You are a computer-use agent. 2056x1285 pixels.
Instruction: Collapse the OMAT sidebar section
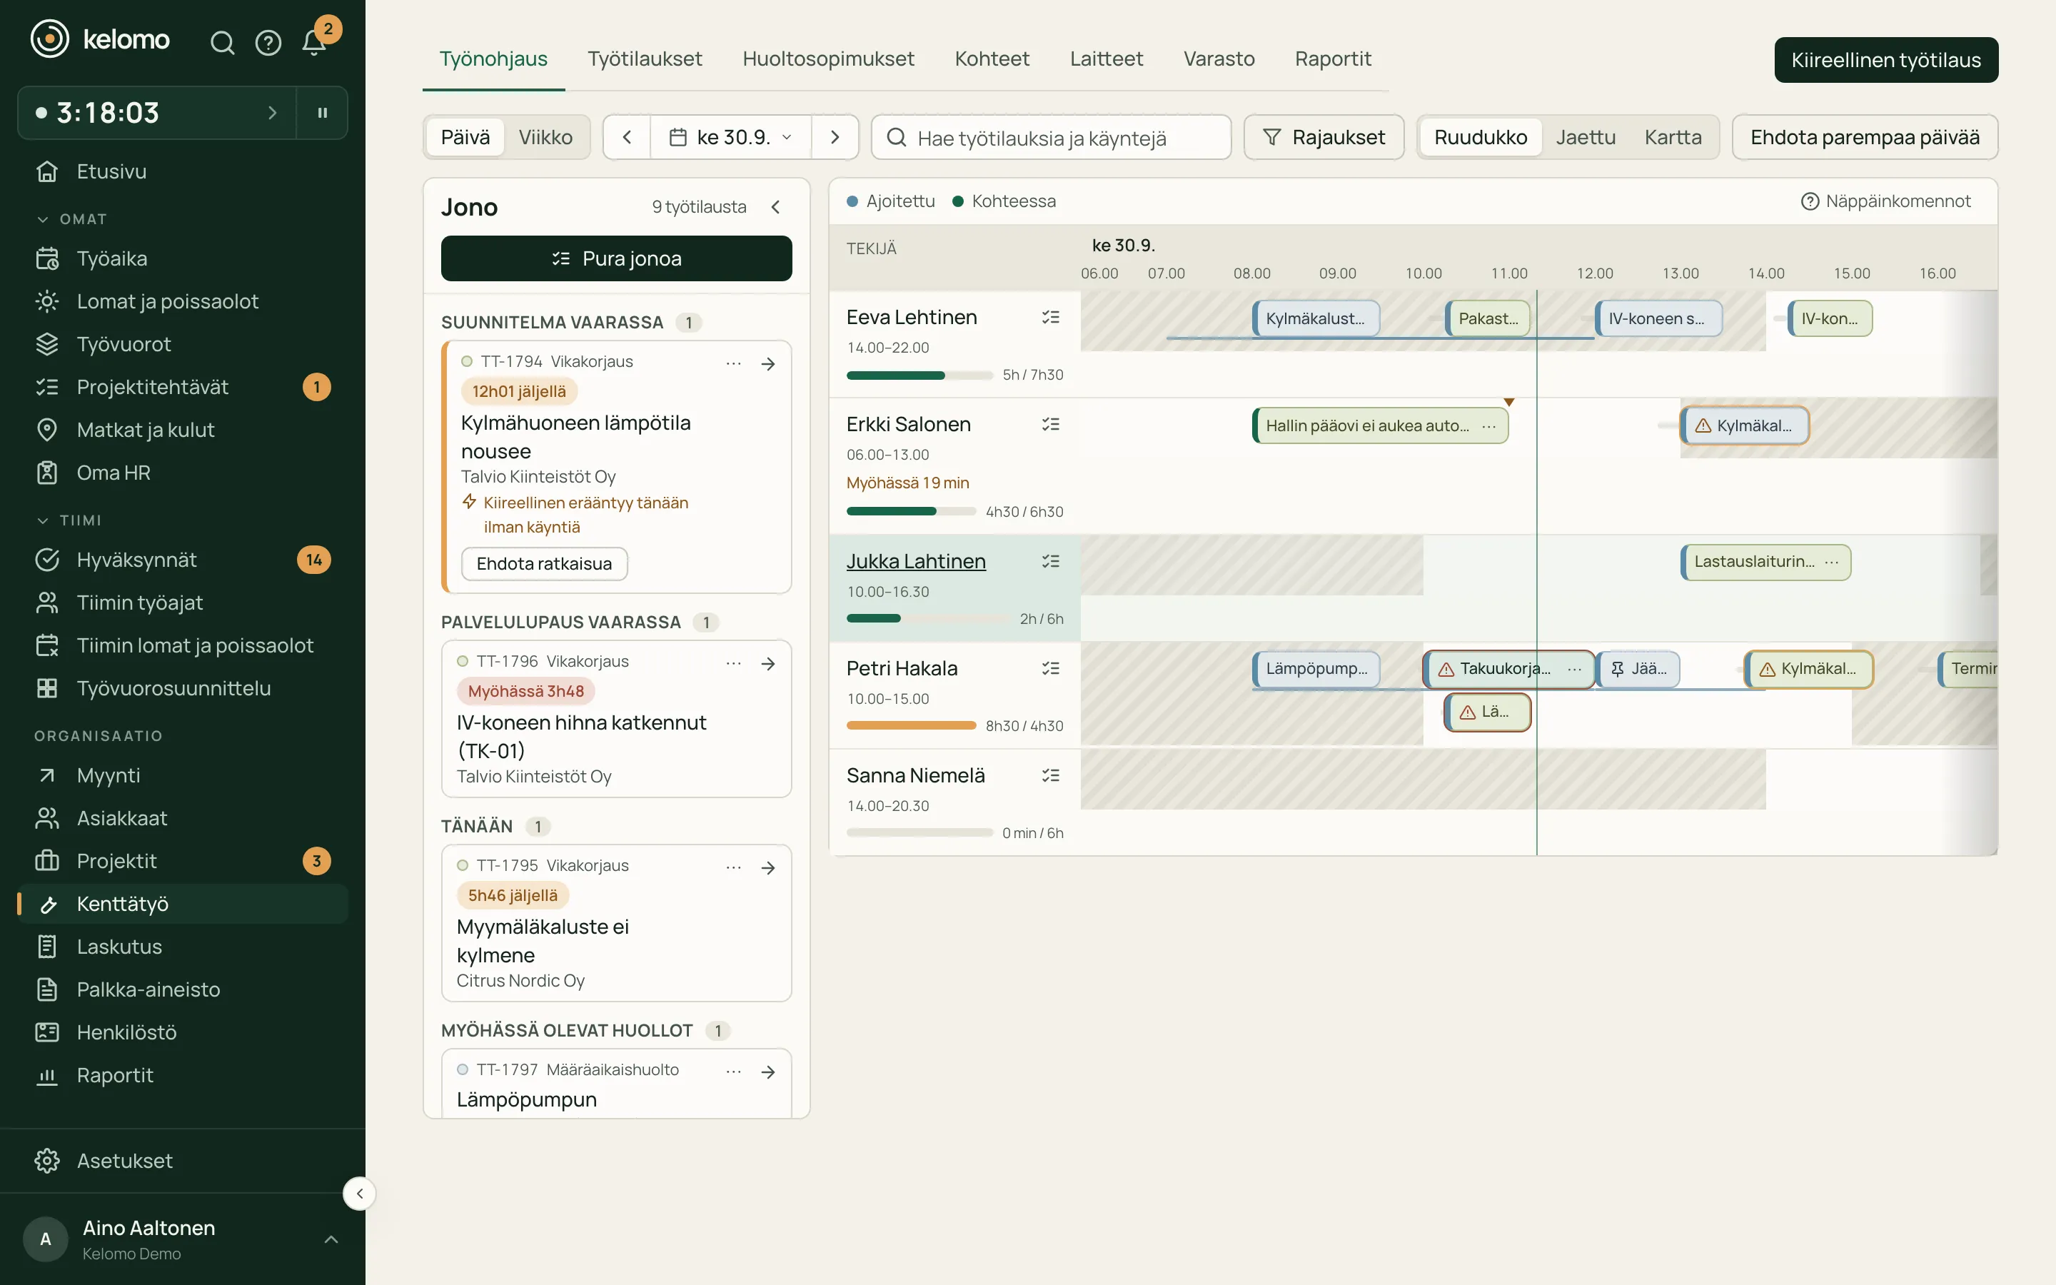pyautogui.click(x=71, y=219)
